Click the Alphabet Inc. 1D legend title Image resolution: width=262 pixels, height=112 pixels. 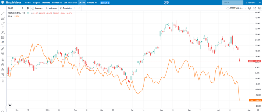(x=16, y=13)
